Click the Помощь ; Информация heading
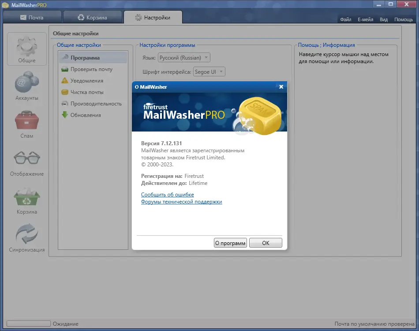The height and width of the screenshot is (331, 419). pos(326,45)
